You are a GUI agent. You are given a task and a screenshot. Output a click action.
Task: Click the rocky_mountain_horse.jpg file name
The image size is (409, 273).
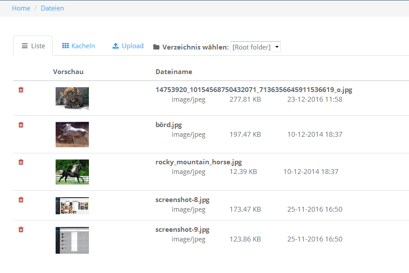coord(198,162)
